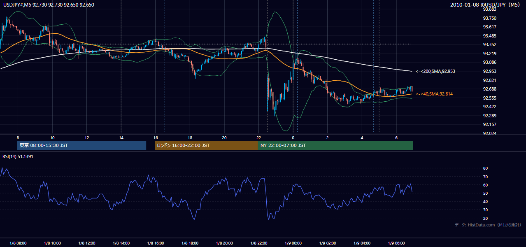Click RSI scale label 30
Image resolution: width=526 pixels, height=247 pixels.
pyautogui.click(x=485, y=210)
